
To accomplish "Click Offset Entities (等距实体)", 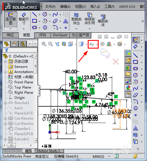I will pyautogui.click(x=103, y=20).
